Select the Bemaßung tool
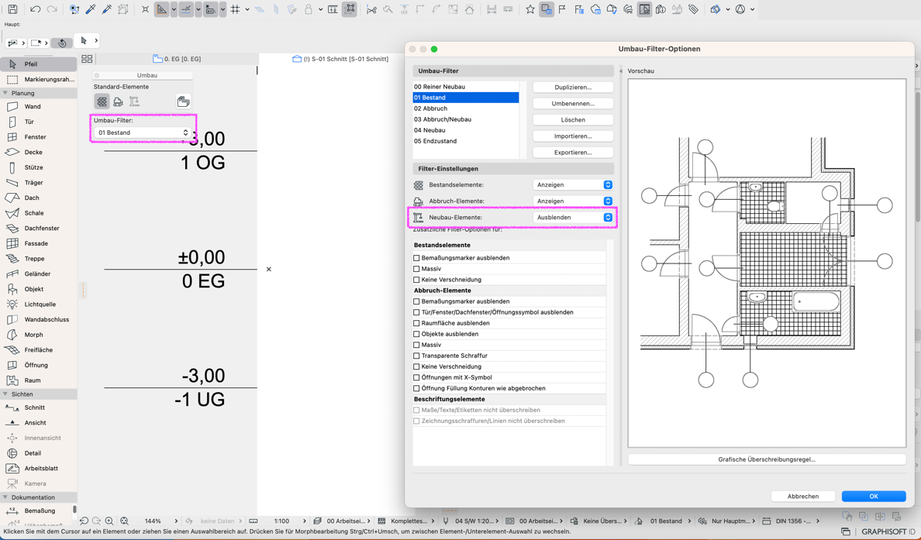The width and height of the screenshot is (921, 540). coord(40,511)
